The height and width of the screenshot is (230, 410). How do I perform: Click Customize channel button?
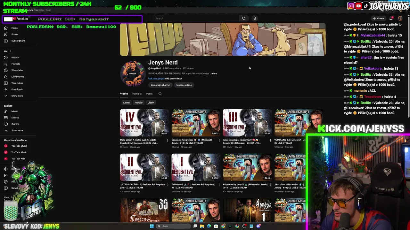[x=160, y=85]
